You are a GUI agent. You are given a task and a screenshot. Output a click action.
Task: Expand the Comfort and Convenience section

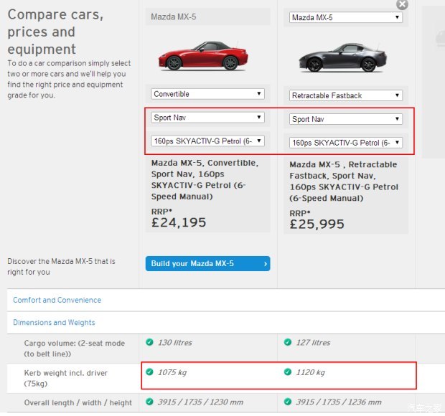57,300
